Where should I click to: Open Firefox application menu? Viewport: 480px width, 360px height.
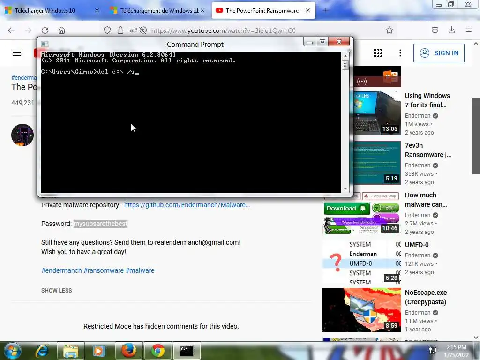tap(468, 30)
